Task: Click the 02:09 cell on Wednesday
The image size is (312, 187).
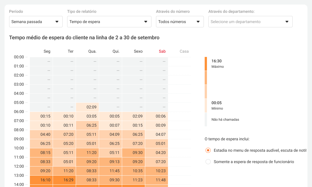Action: point(91,107)
